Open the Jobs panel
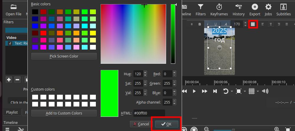Viewport: 295px width, 131px height. click(268, 9)
